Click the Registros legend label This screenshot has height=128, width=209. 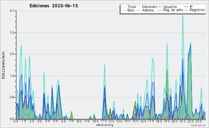coord(197,10)
